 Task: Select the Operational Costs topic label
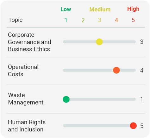coord(23,70)
